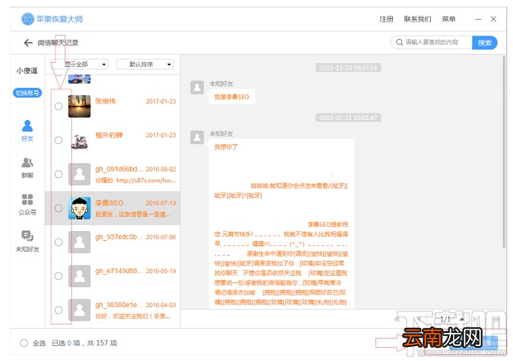
Task: Click 槛外的蝉 avatar thumbnail
Action: (x=80, y=140)
